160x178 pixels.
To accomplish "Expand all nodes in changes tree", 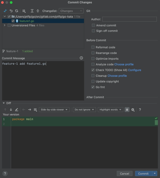I will pos(32,11).
